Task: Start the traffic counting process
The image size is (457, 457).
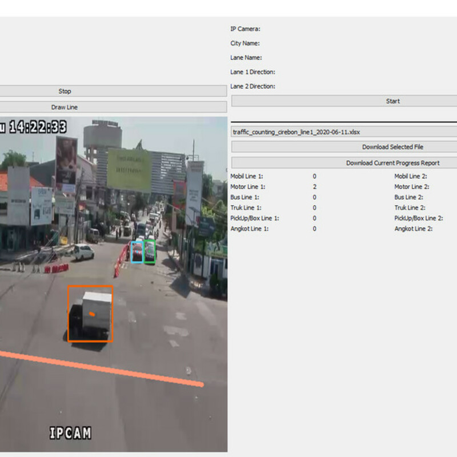Action: click(392, 101)
